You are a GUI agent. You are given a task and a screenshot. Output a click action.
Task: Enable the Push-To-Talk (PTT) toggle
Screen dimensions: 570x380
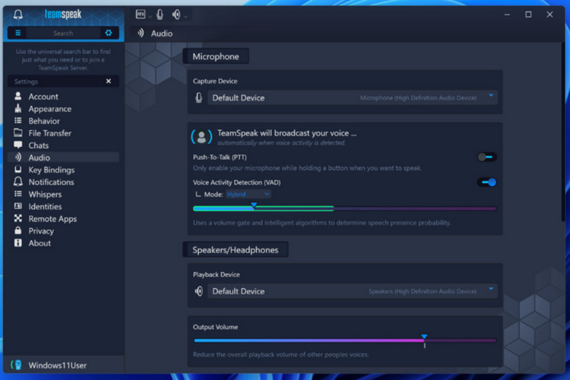[x=487, y=157]
